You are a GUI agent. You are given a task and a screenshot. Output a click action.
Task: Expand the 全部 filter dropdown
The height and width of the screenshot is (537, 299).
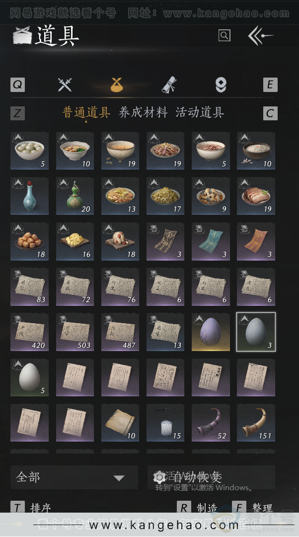[x=74, y=477]
